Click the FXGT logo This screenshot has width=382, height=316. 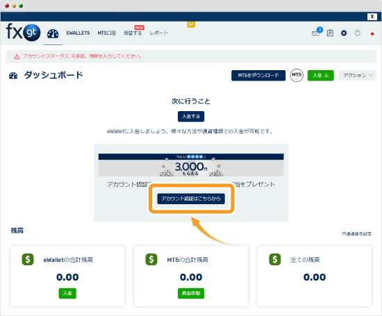[x=23, y=32]
